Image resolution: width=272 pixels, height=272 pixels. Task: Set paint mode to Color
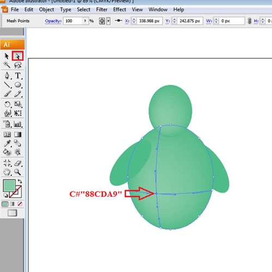[5, 204]
